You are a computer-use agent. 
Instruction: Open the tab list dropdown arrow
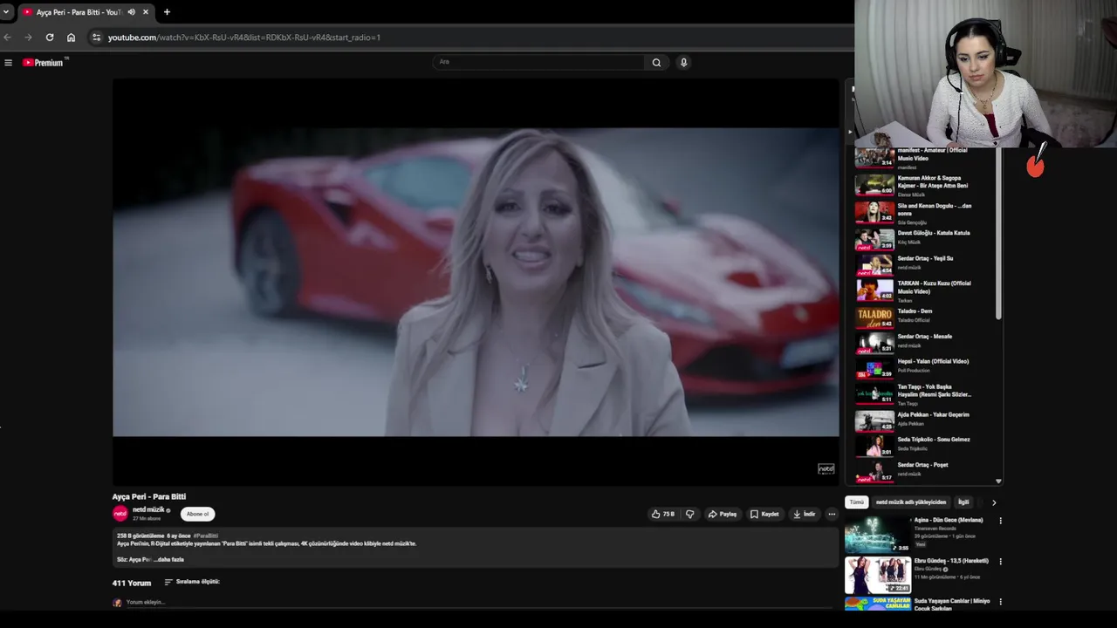7,12
